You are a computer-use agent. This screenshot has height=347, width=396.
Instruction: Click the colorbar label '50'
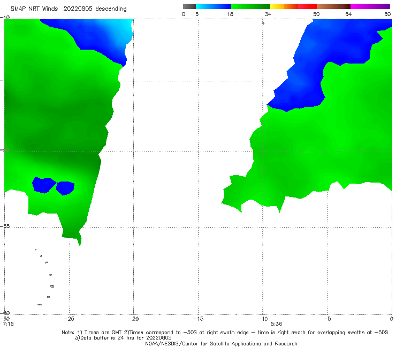[x=316, y=14]
